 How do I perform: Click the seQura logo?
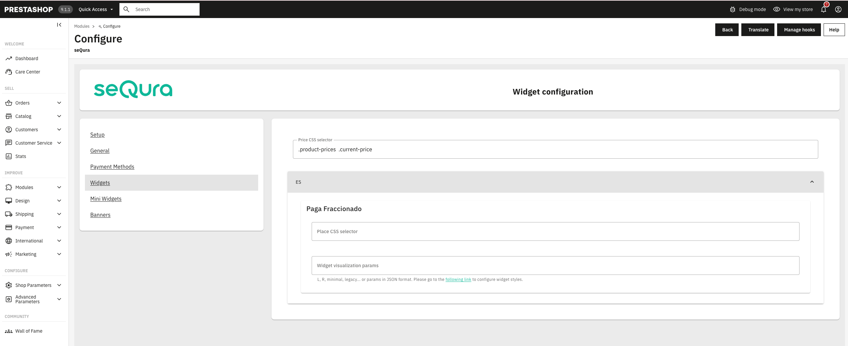coord(133,89)
